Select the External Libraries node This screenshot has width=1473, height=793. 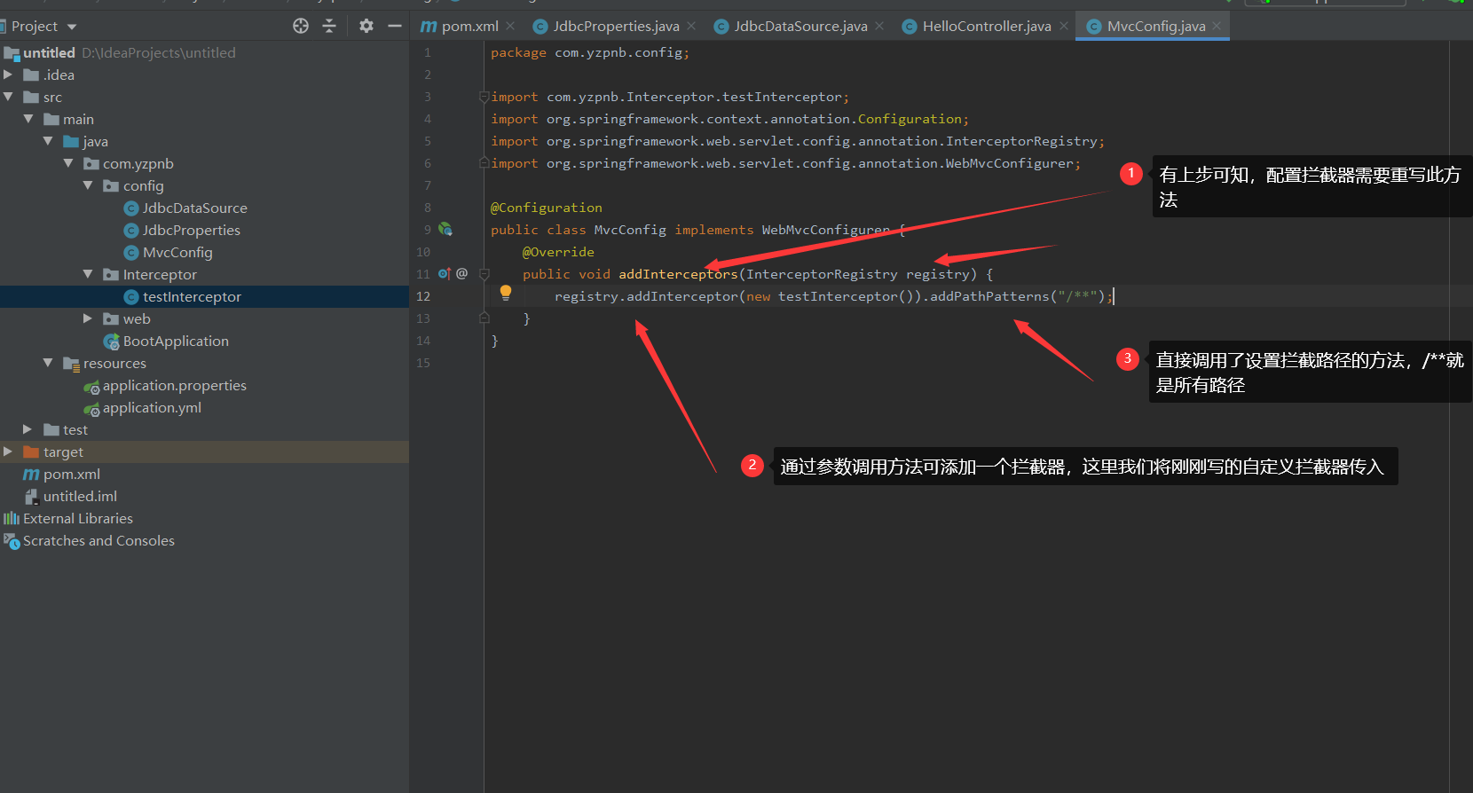78,519
